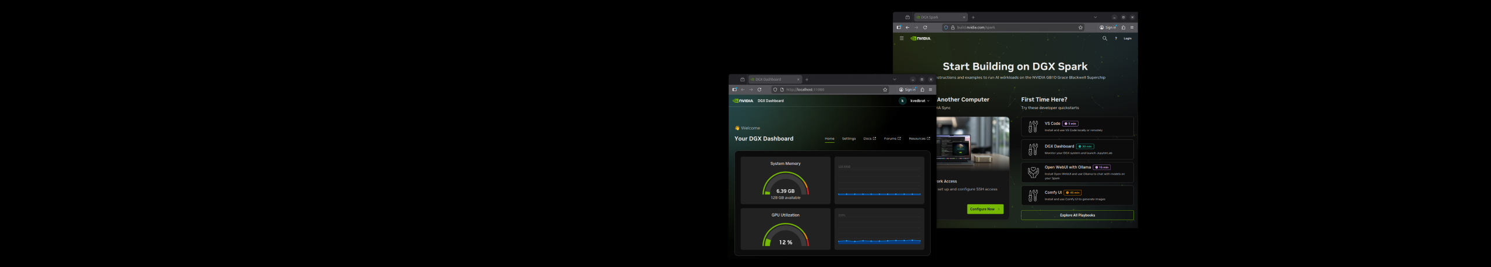
Task: List all tabs in DGX Spark browser
Action: click(1095, 17)
